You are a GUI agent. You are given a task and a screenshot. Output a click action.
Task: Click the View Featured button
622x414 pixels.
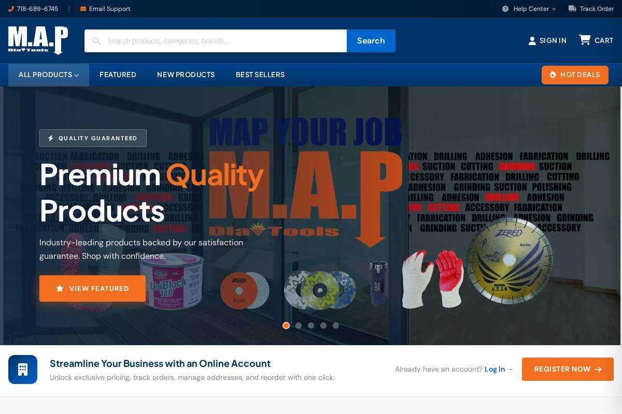pos(92,288)
